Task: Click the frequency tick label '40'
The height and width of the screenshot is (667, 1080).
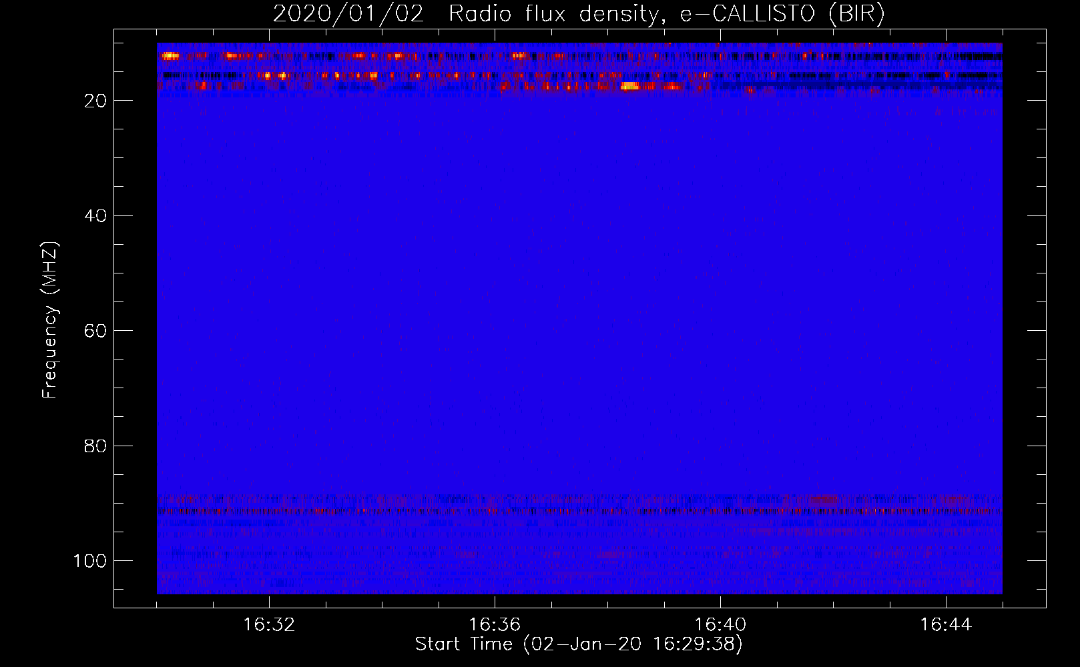Action: [x=95, y=216]
